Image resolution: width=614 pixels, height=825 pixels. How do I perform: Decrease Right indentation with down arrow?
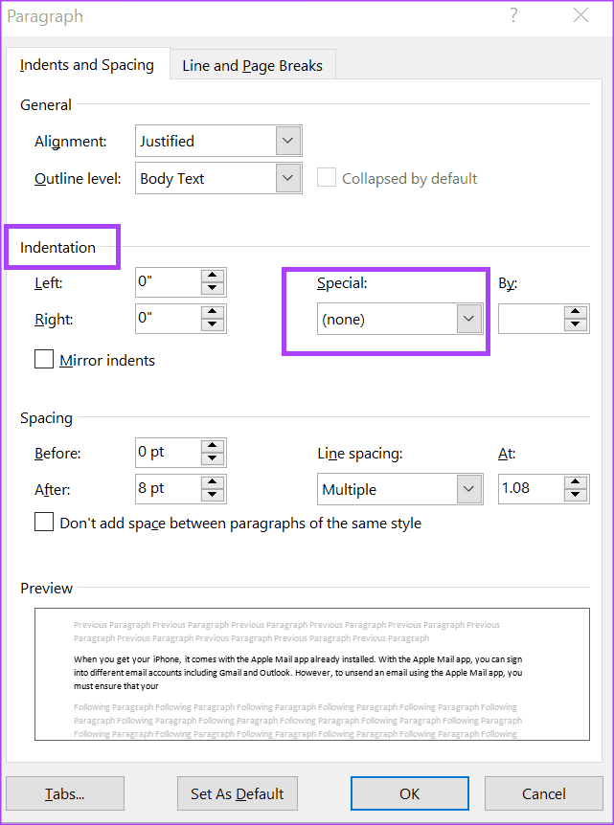[x=213, y=324]
